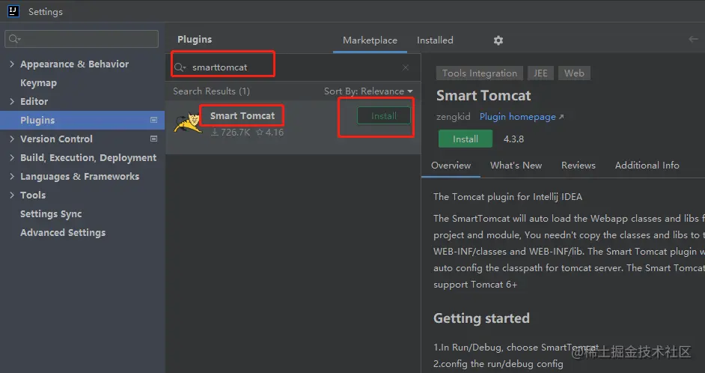Select Advanced Settings in settings tree
Image resolution: width=705 pixels, height=373 pixels.
63,233
